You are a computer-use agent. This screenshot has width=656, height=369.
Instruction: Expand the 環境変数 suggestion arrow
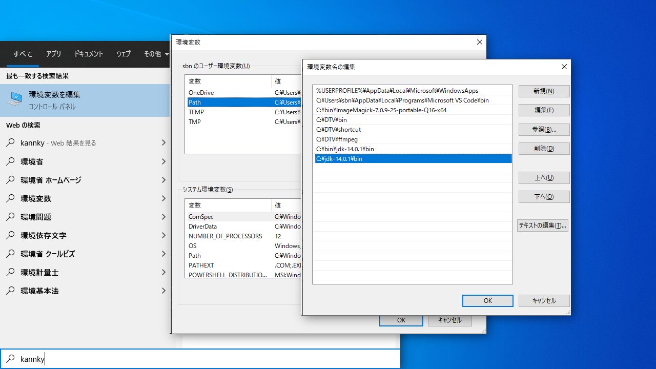tap(163, 198)
